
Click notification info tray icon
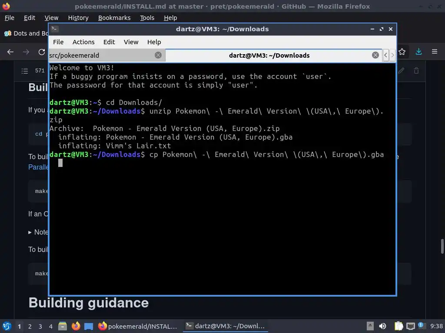click(421, 325)
